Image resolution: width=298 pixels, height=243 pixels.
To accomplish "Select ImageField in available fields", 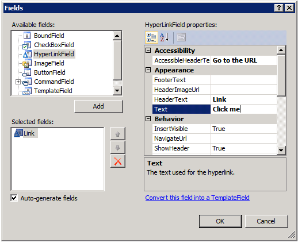I will coord(49,63).
